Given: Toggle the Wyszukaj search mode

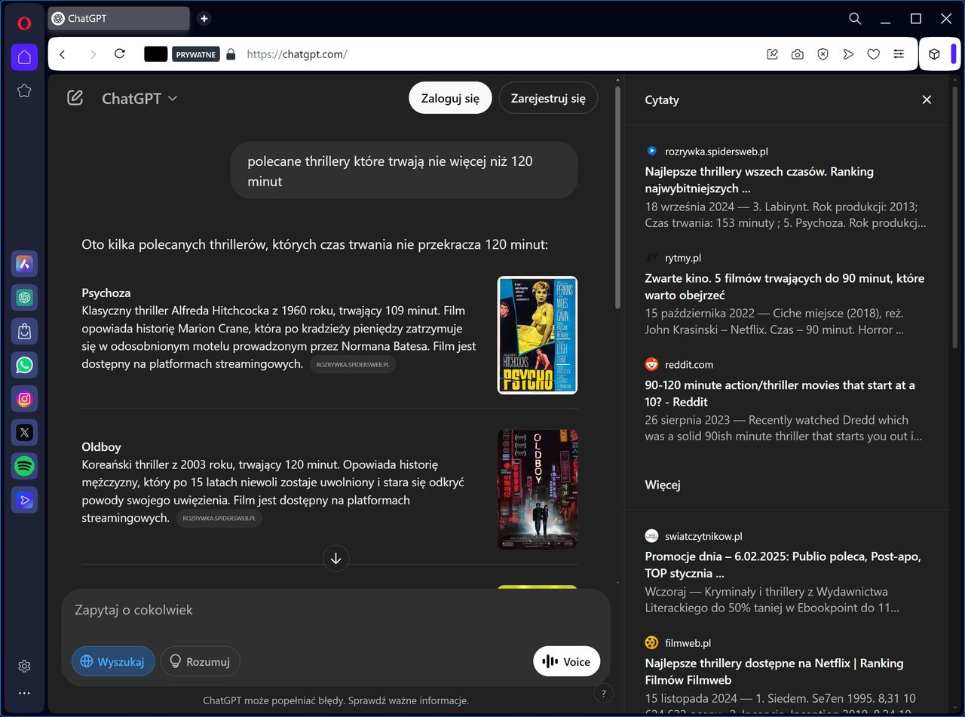Looking at the screenshot, I should (x=113, y=661).
